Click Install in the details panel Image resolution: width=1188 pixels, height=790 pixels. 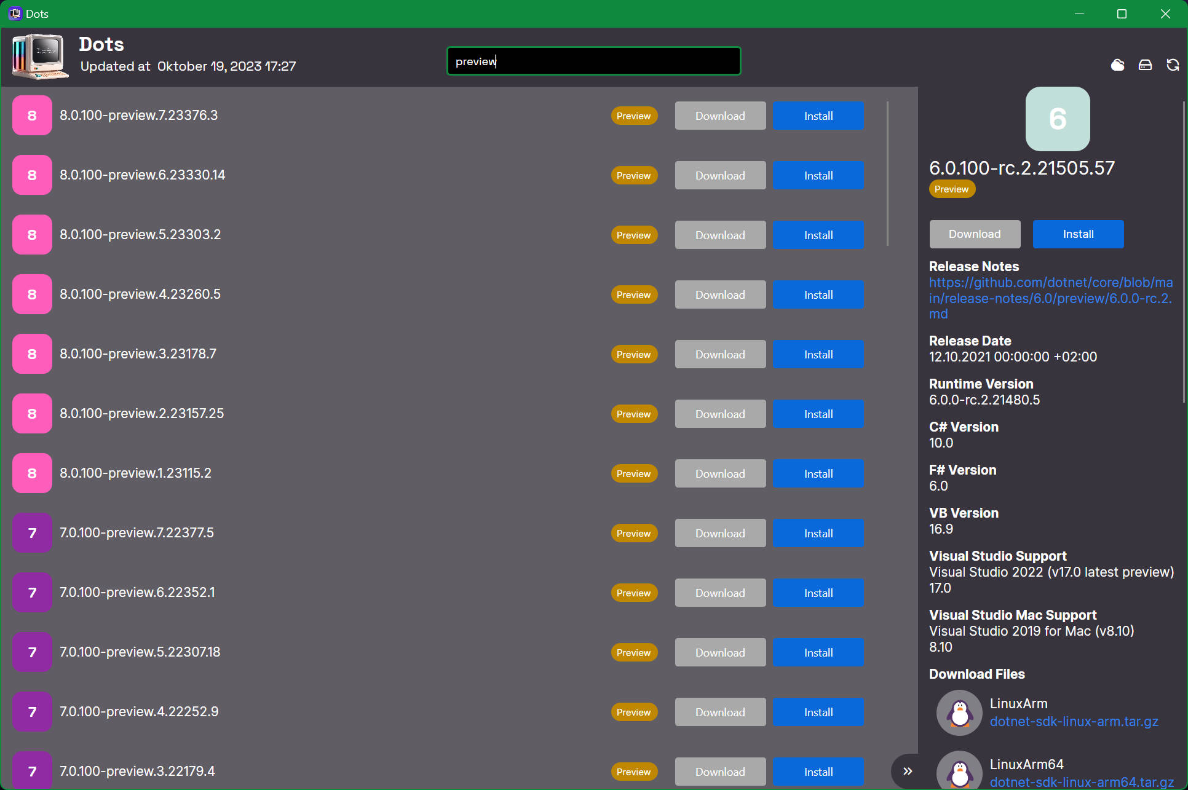[x=1078, y=234]
